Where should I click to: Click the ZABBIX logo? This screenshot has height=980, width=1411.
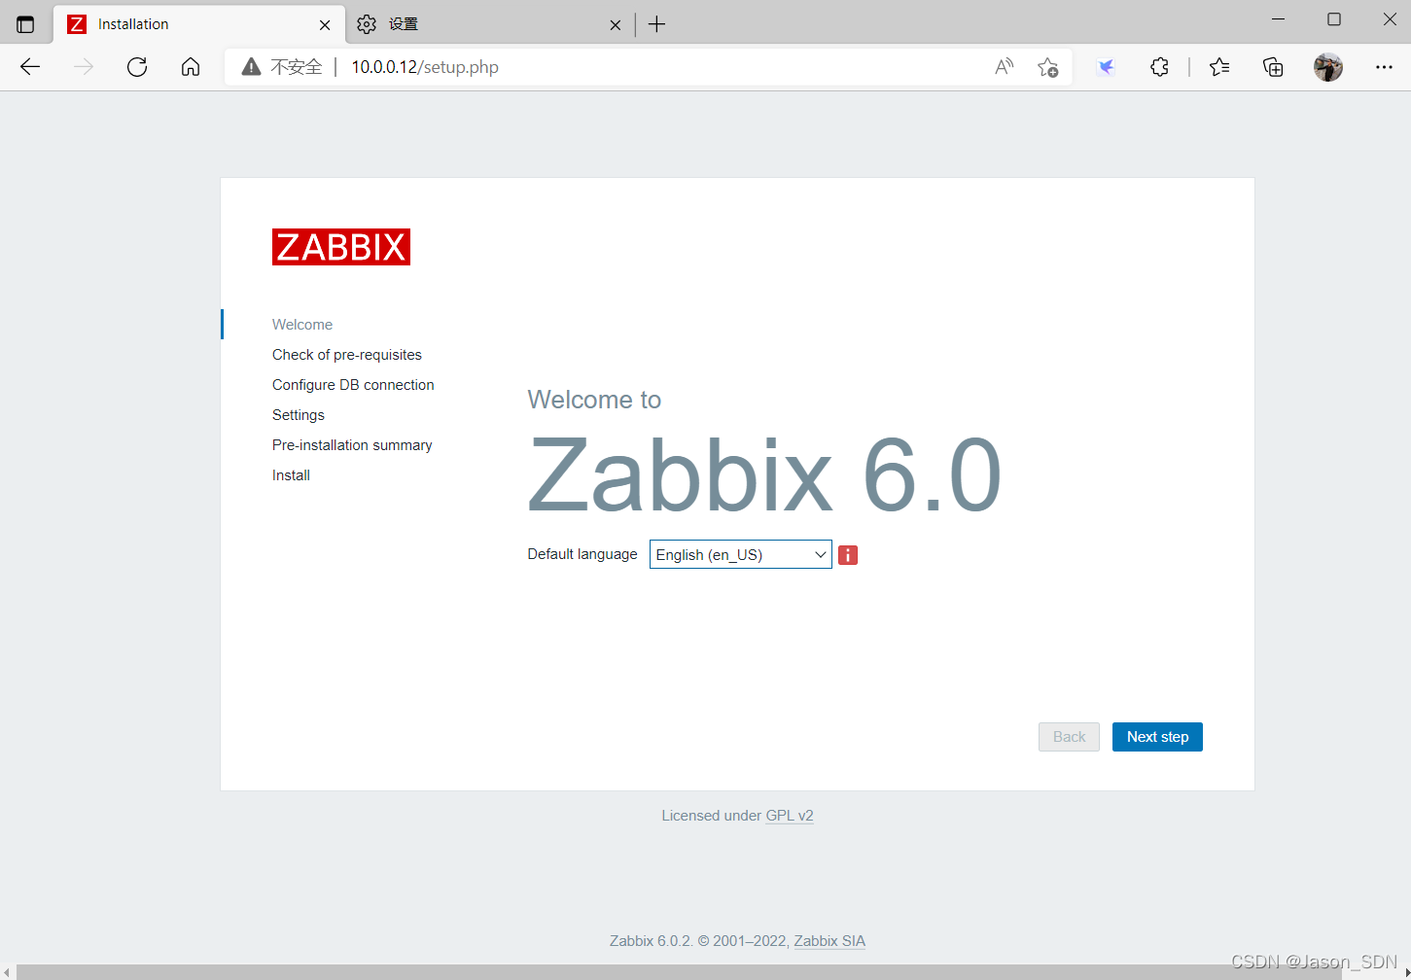click(341, 247)
